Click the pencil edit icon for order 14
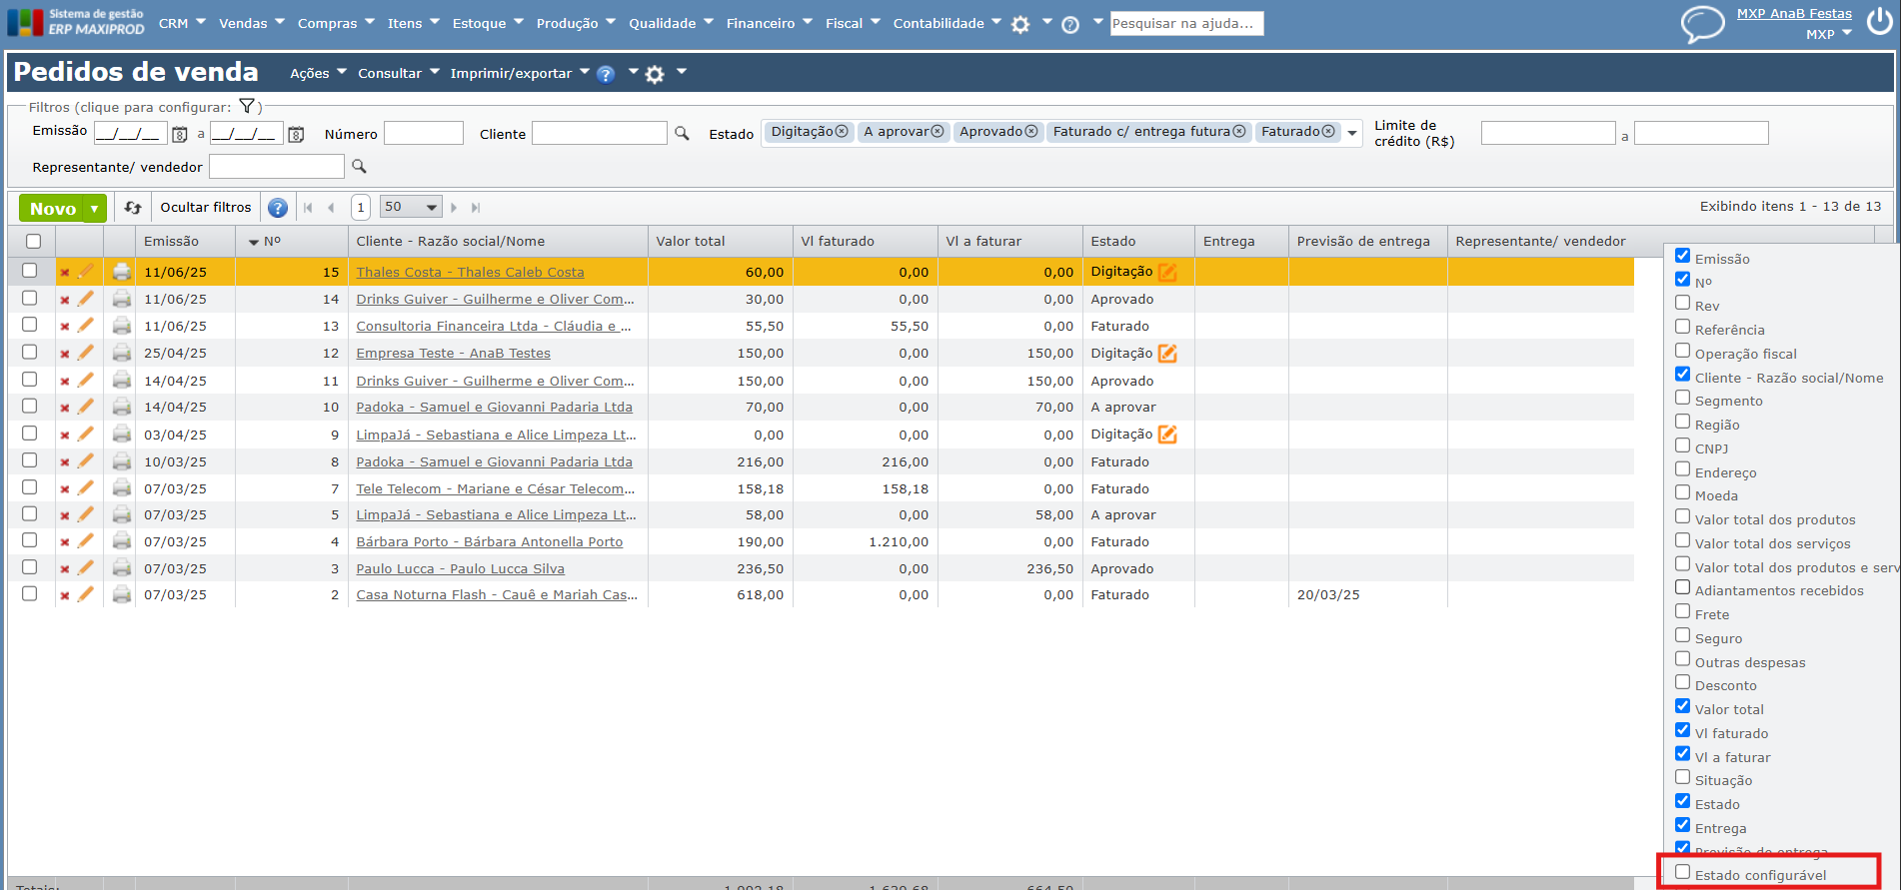Image resolution: width=1901 pixels, height=890 pixels. click(86, 299)
